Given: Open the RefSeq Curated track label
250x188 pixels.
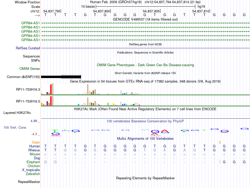Looking at the screenshot, I should point(28,48).
